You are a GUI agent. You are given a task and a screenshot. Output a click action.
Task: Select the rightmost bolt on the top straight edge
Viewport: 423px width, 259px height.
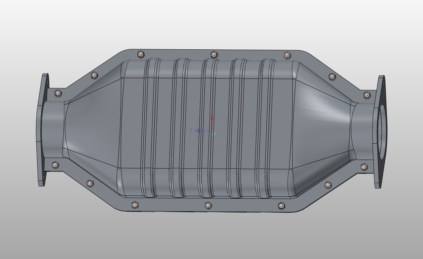tap(287, 55)
